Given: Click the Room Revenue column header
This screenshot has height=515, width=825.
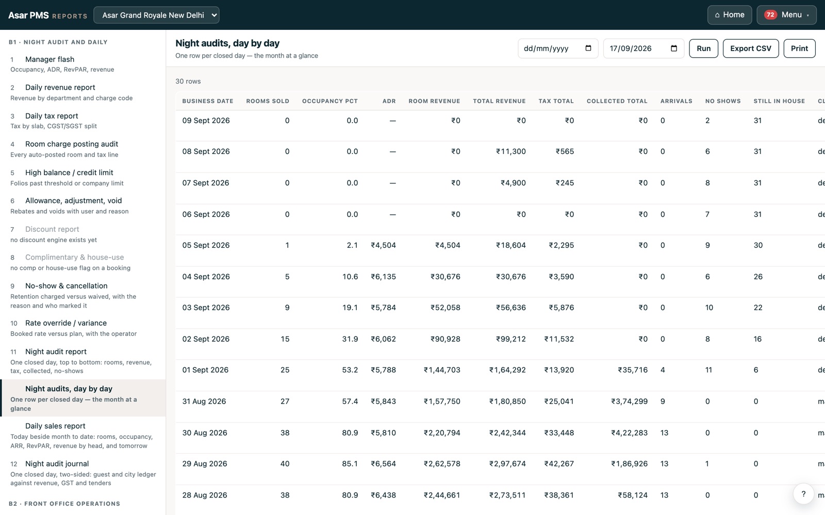Looking at the screenshot, I should click(x=434, y=101).
